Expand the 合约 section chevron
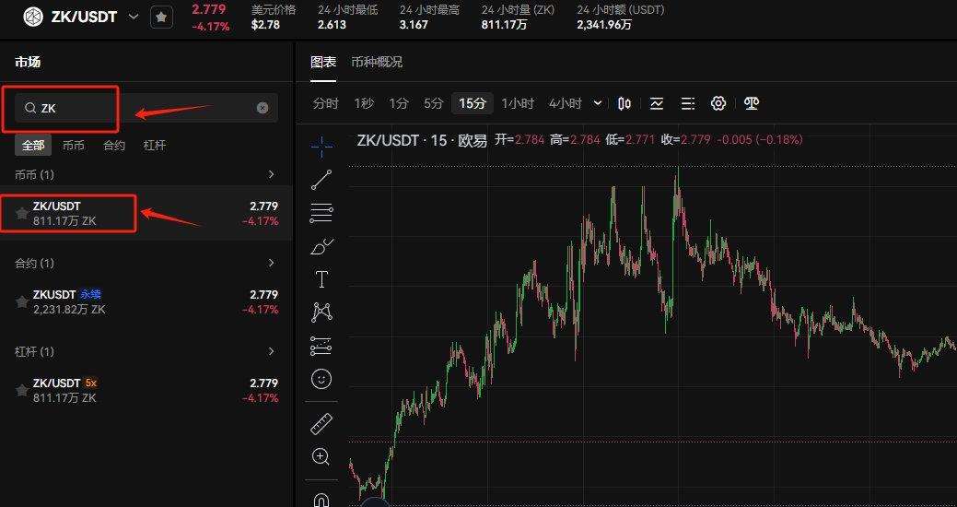The height and width of the screenshot is (507, 957). pyautogui.click(x=271, y=263)
